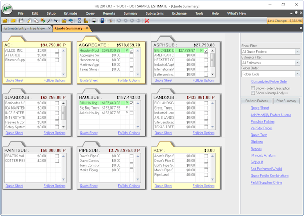The image size is (304, 216).
Task: Open the Quote Sheet link in RCP folder
Action: (x=163, y=186)
